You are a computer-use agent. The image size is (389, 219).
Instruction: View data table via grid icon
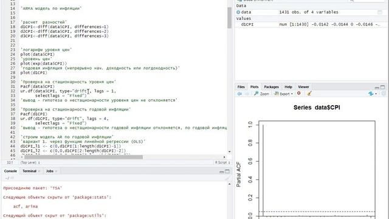pos(380,12)
